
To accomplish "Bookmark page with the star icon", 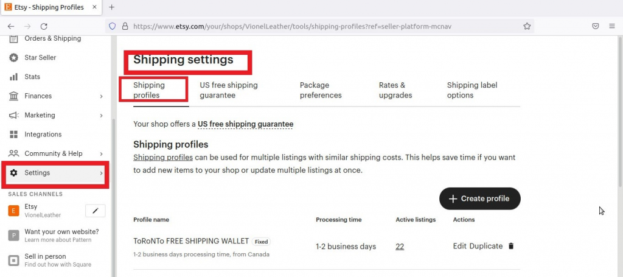I will pos(527,26).
